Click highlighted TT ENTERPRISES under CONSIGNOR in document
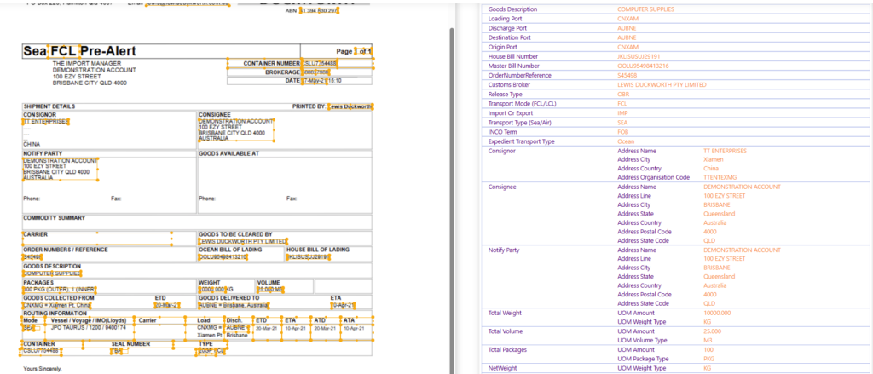The image size is (873, 374). (x=46, y=121)
